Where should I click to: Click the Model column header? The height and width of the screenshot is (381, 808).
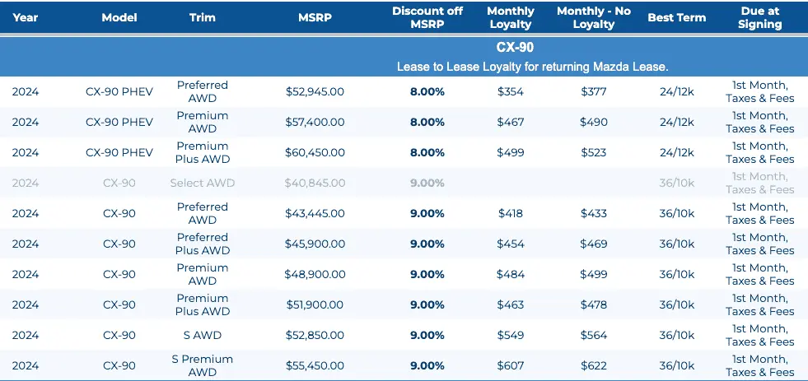(119, 17)
